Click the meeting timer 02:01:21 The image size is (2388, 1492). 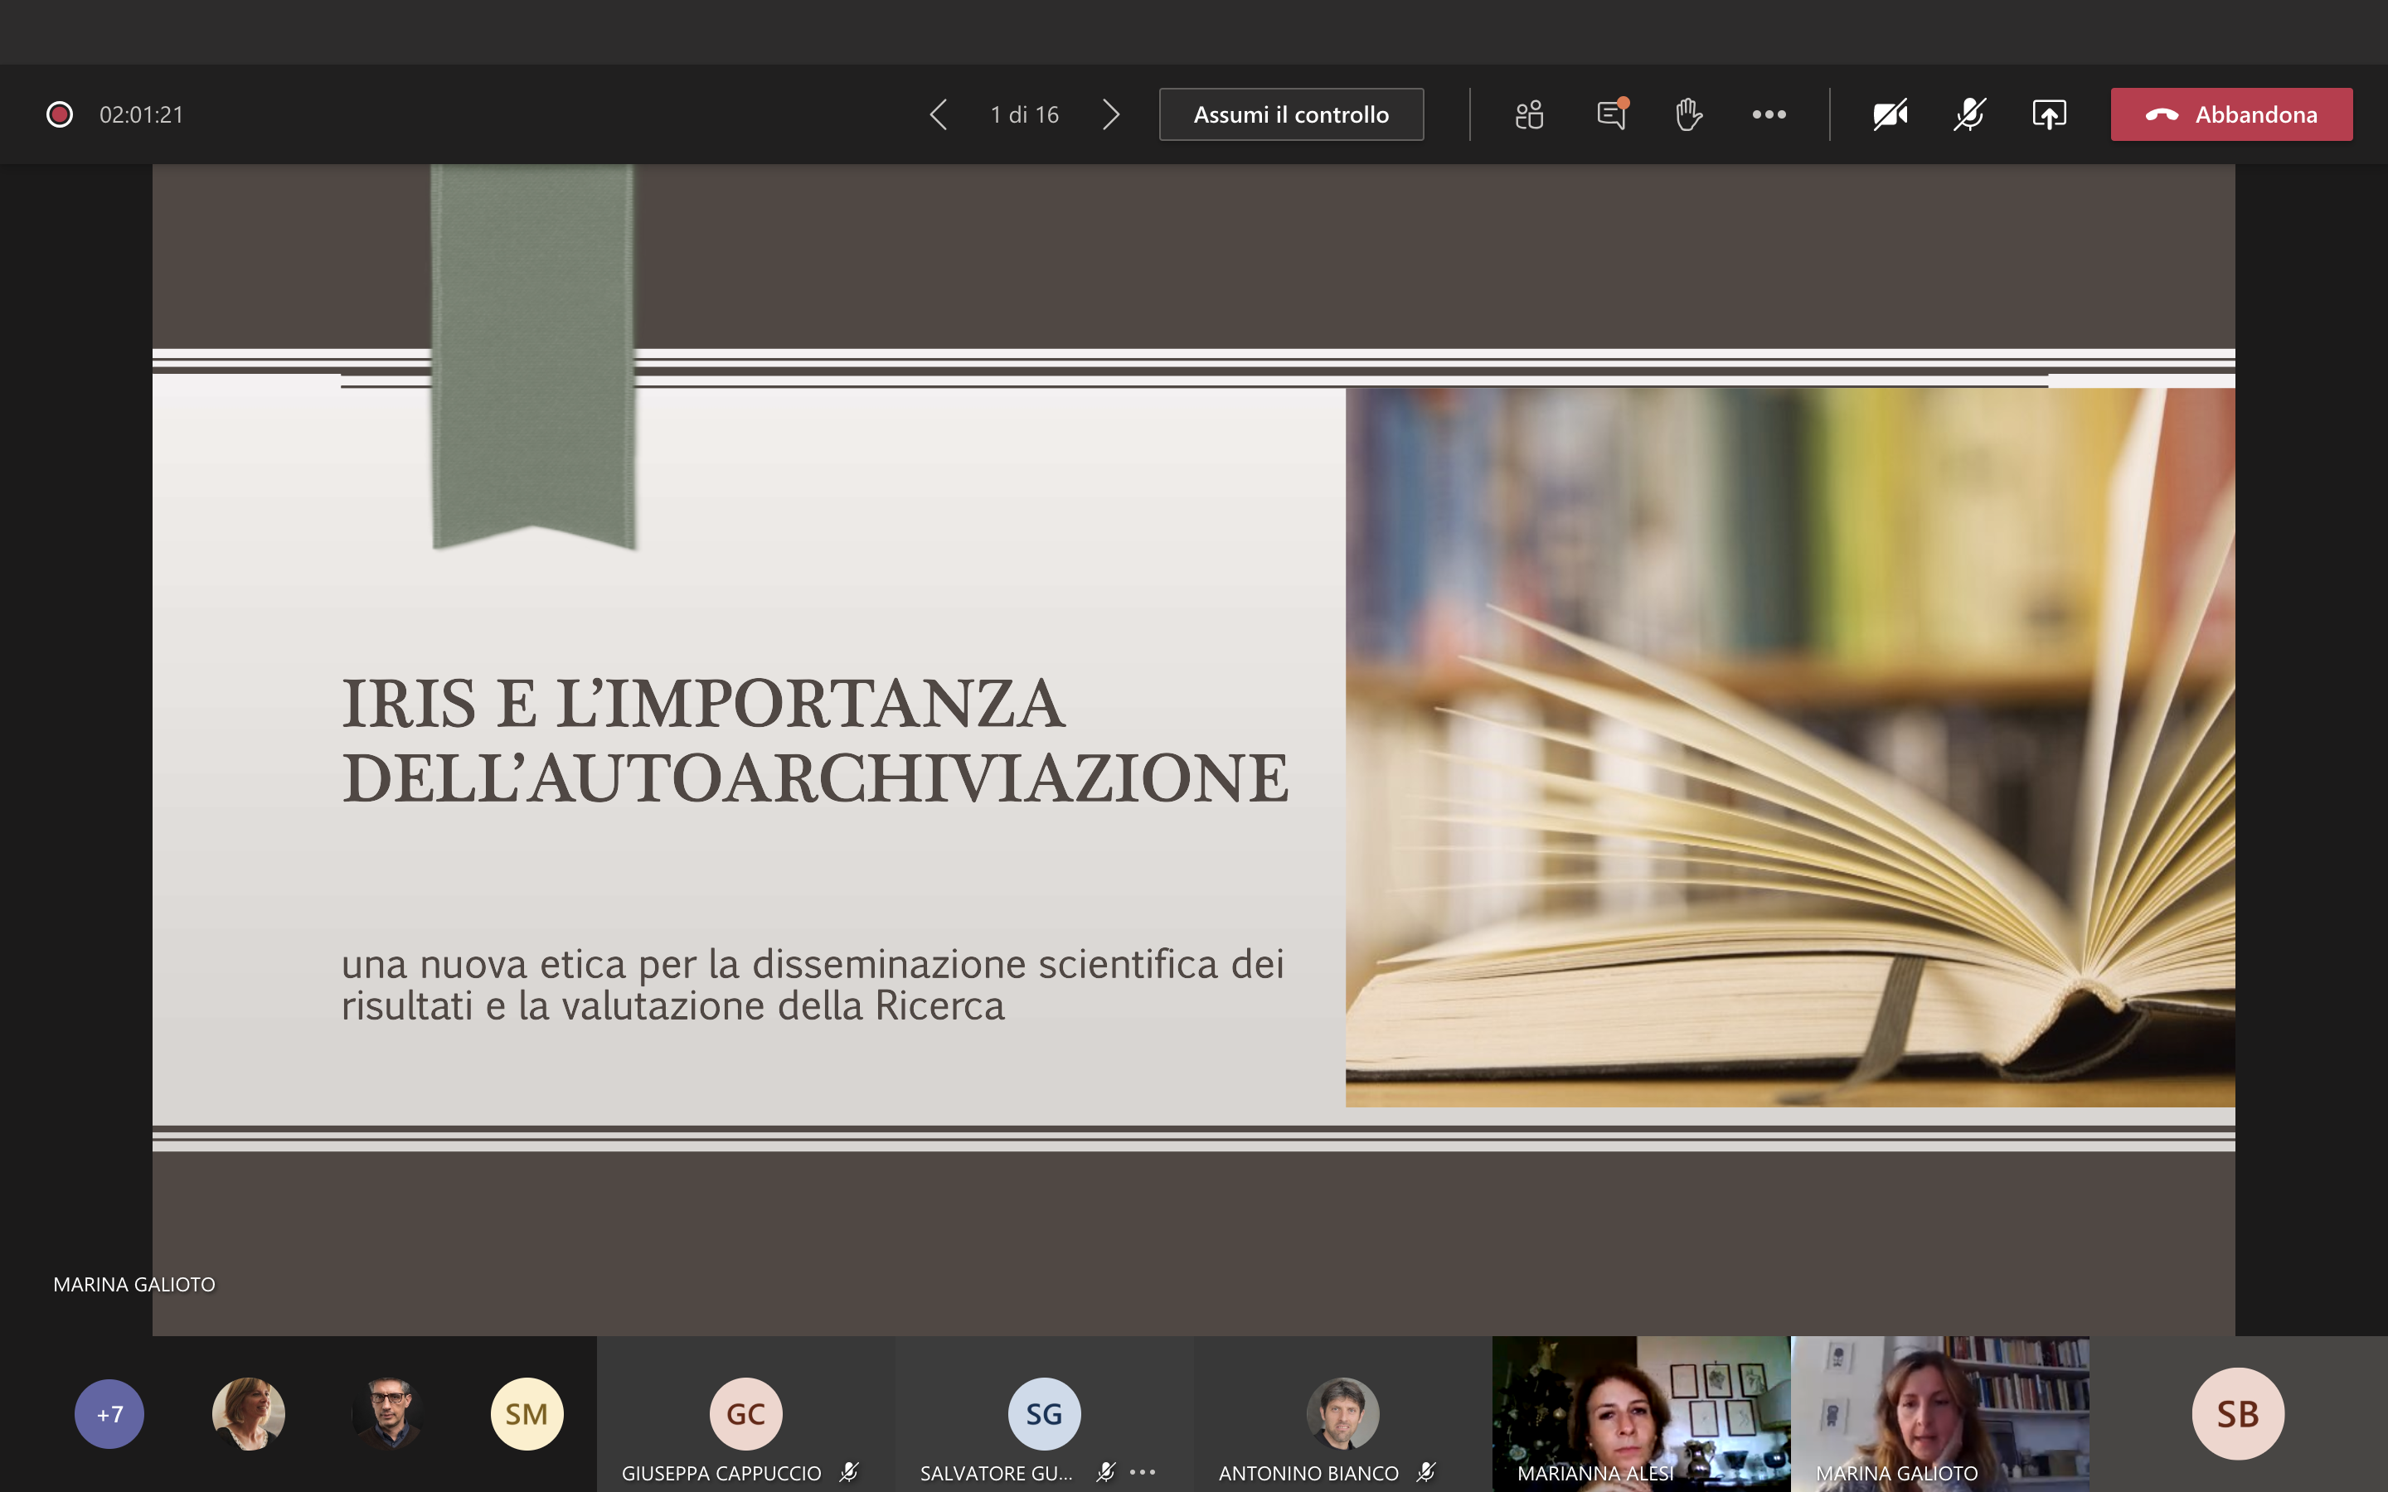pyautogui.click(x=141, y=114)
